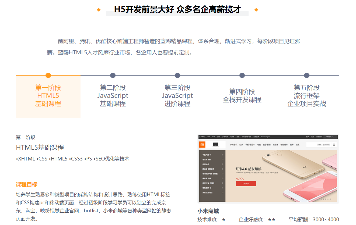Screen dimensions: 356x225
Task: Click 小米手机 in the preview navigation
Action: point(233,145)
